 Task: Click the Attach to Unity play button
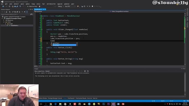click(x=32, y=6)
